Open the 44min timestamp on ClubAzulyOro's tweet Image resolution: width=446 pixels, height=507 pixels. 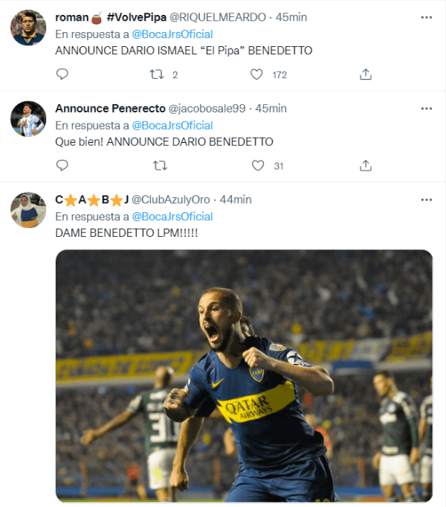236,200
